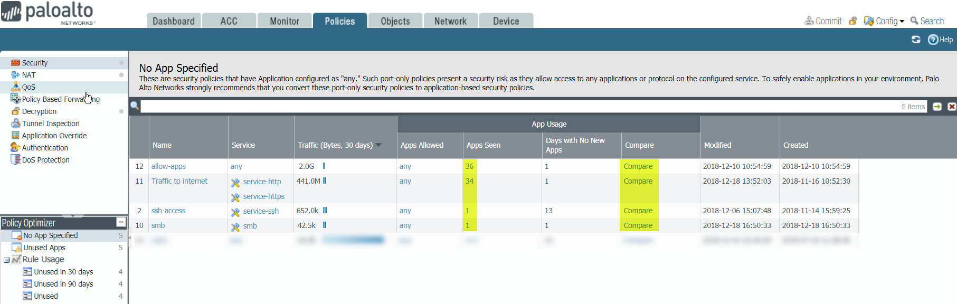
Task: Click the Name column header
Action: click(162, 145)
